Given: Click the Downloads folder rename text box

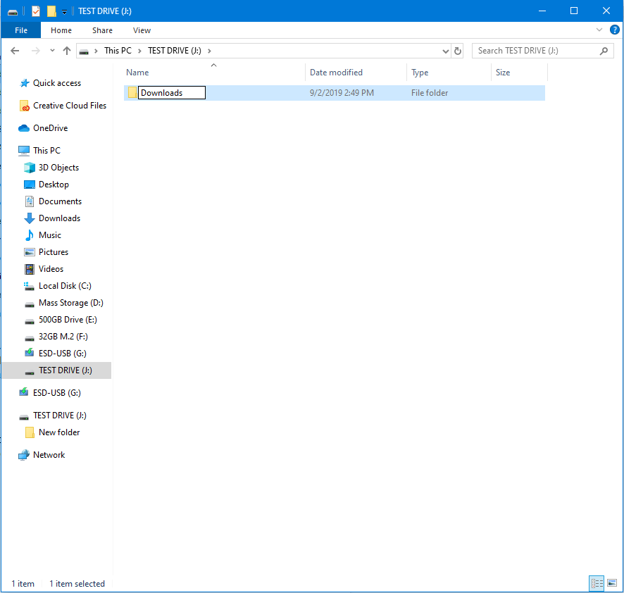Looking at the screenshot, I should coord(171,93).
